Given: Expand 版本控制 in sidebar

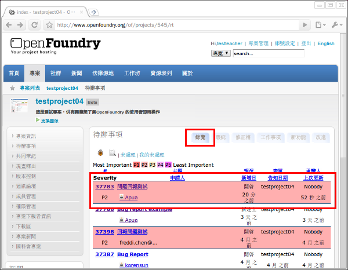Looking at the screenshot, I should pyautogui.click(x=26, y=176).
